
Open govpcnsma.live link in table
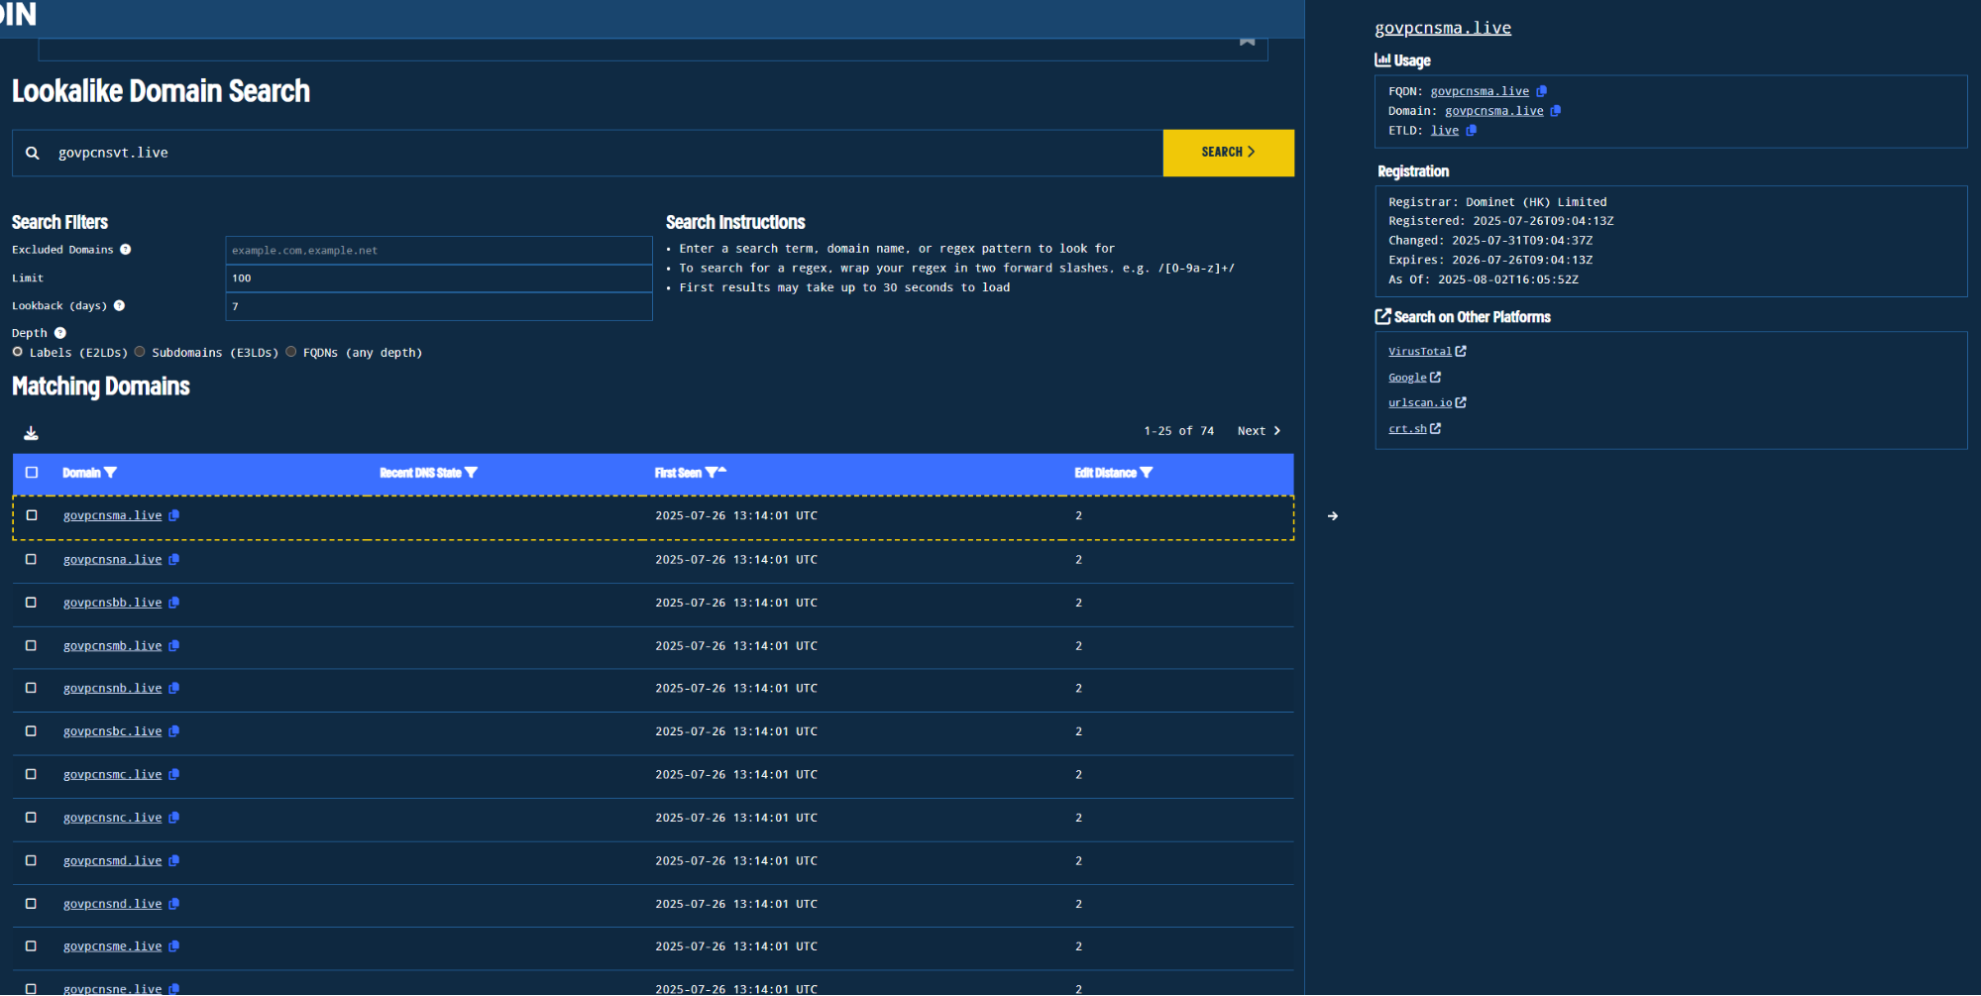112,515
